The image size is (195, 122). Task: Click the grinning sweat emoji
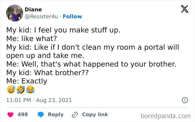pyautogui.click(x=11, y=90)
